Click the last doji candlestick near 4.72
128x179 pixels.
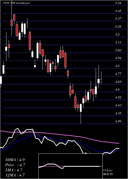[x=101, y=79]
